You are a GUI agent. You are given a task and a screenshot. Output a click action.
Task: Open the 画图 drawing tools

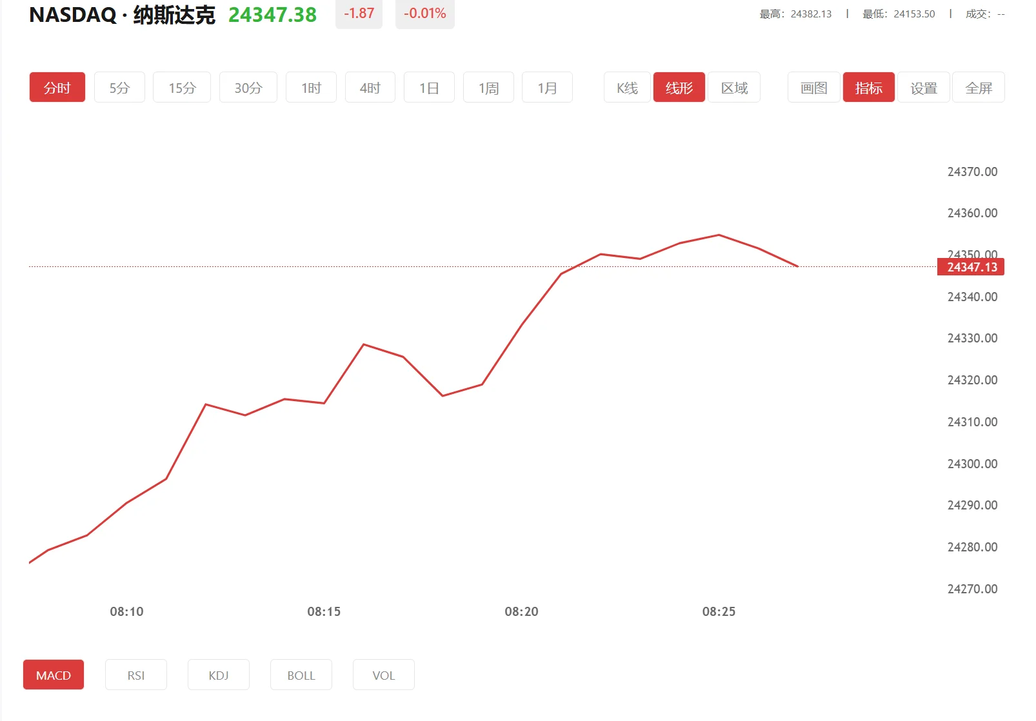tap(813, 87)
